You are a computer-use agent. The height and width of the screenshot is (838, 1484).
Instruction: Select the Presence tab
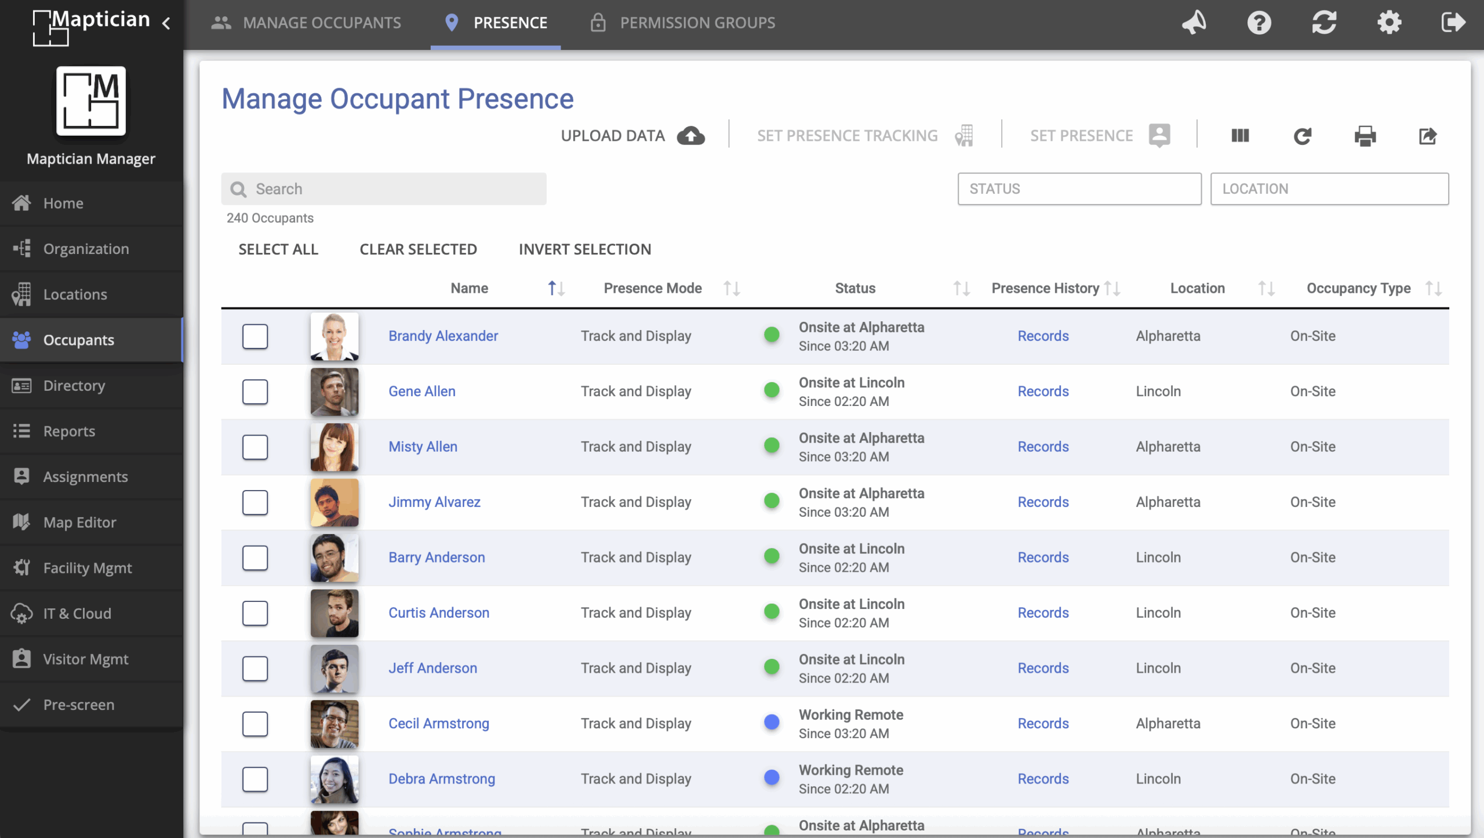[496, 23]
